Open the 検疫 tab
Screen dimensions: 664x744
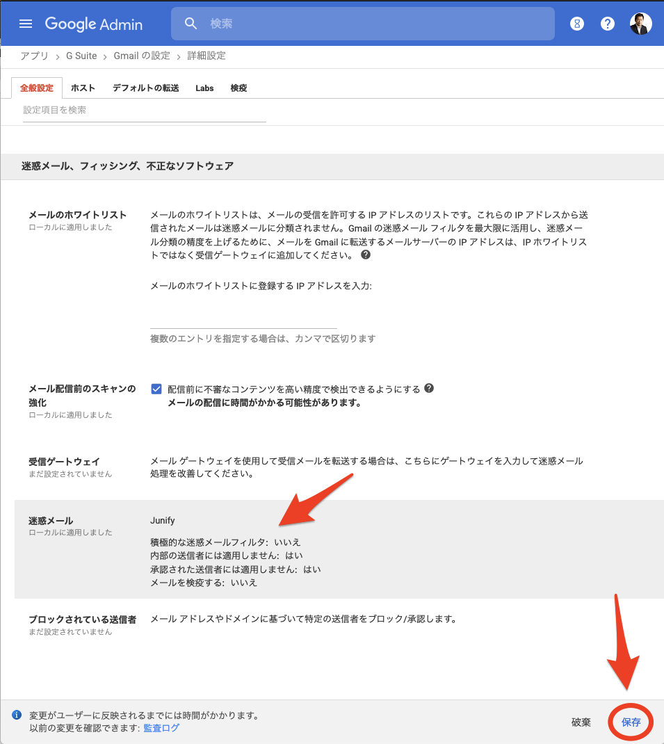pyautogui.click(x=238, y=88)
